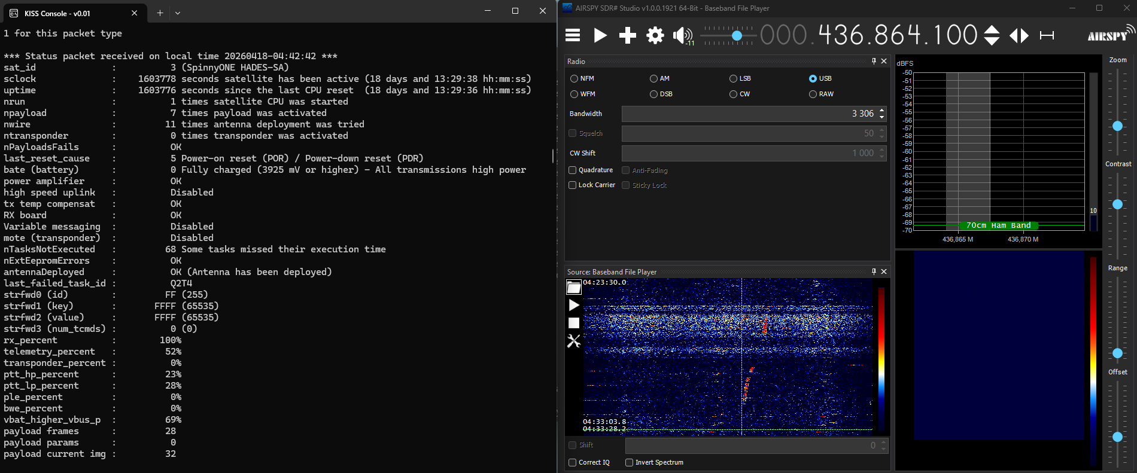The image size is (1137, 473).
Task: Mute audio with the speaker icon
Action: [x=681, y=35]
